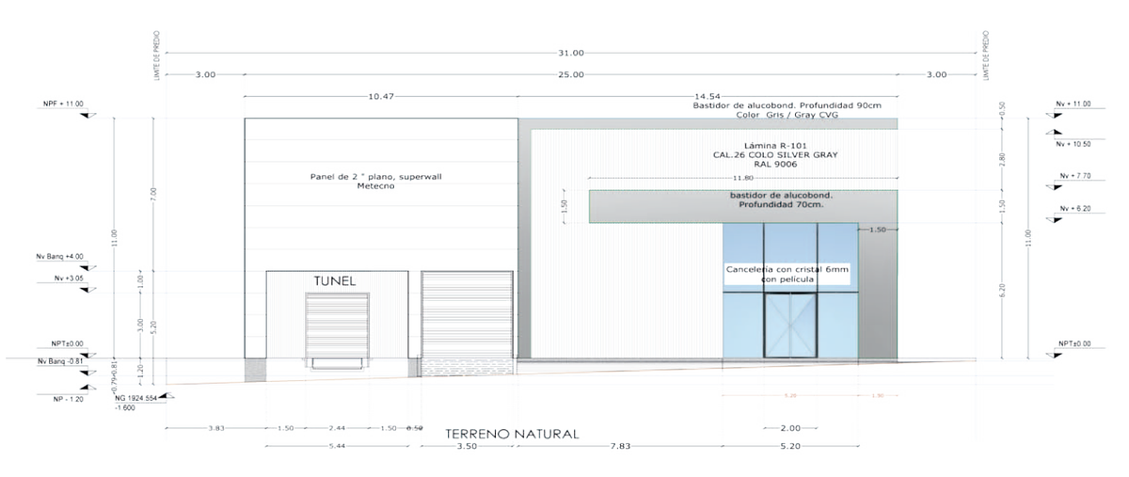Select the 'Nv +3.05' level label
The height and width of the screenshot is (477, 1129).
click(69, 278)
